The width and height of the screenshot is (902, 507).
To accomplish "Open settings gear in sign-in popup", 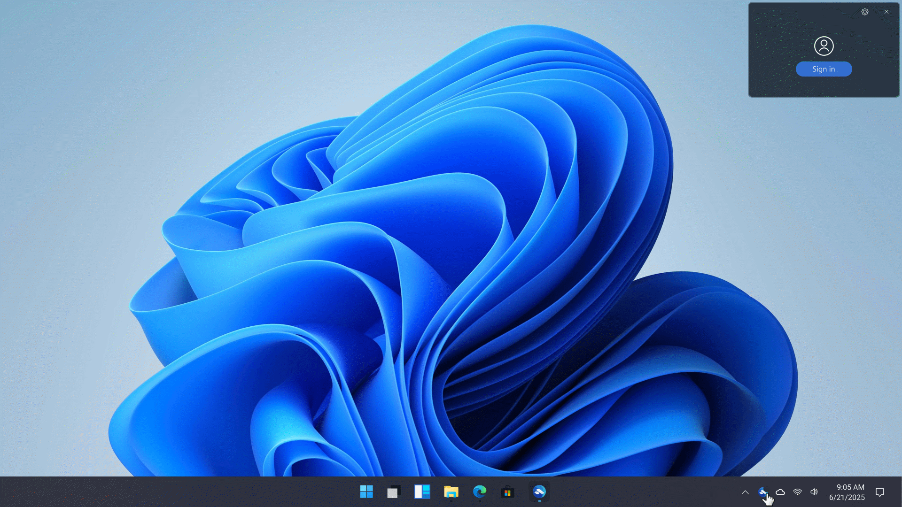I will (865, 12).
